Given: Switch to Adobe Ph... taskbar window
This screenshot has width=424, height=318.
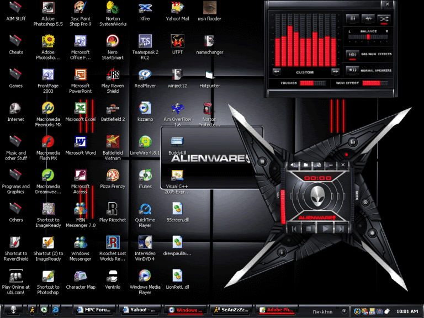Looking at the screenshot, I should (x=277, y=310).
